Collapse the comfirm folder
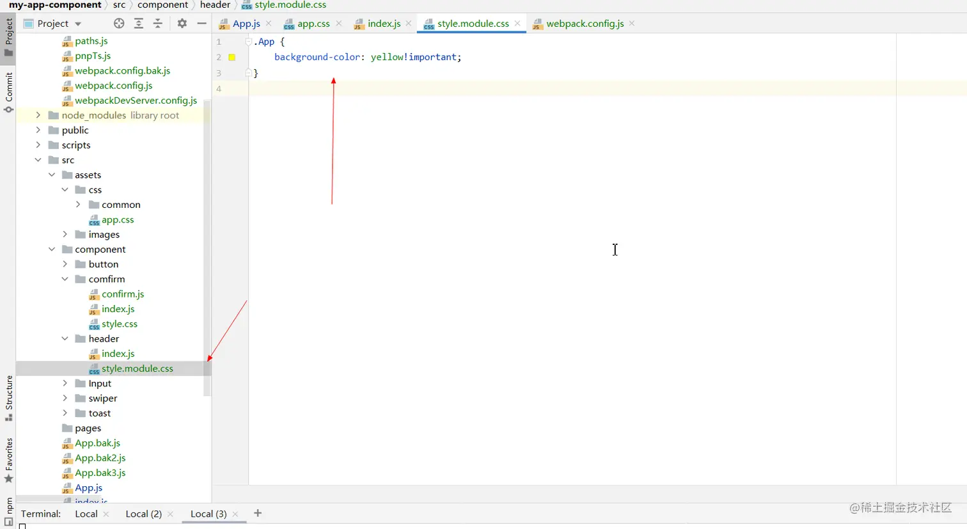 (65, 279)
